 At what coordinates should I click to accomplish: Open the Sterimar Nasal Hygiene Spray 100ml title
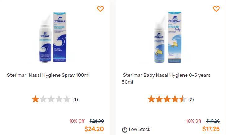48,75
